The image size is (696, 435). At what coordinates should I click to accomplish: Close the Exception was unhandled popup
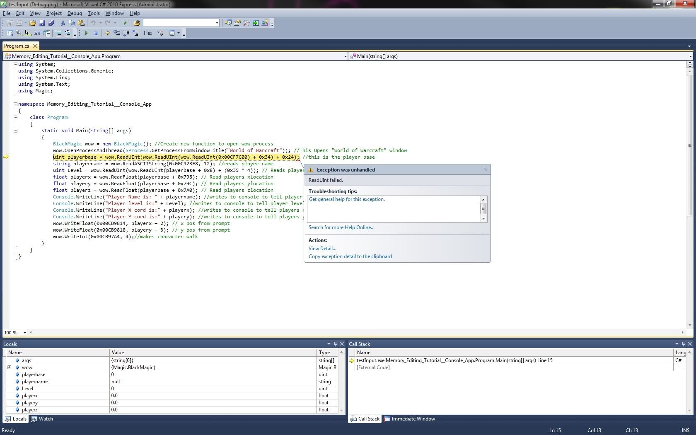pos(486,169)
